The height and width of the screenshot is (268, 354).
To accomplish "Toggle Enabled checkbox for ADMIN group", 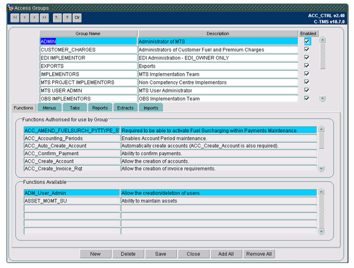I will pyautogui.click(x=307, y=41).
